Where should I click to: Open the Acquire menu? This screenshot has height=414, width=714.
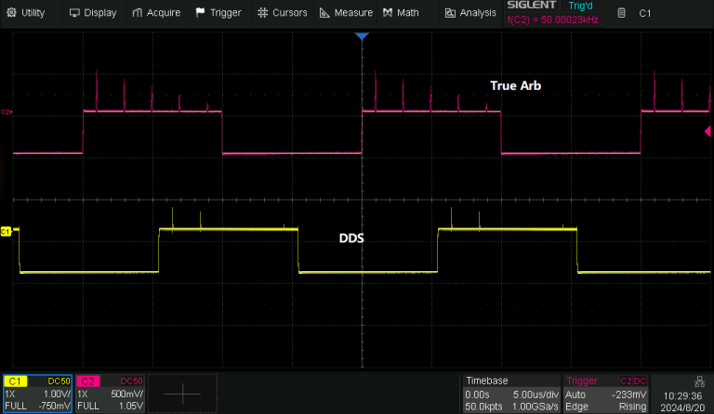coord(156,13)
